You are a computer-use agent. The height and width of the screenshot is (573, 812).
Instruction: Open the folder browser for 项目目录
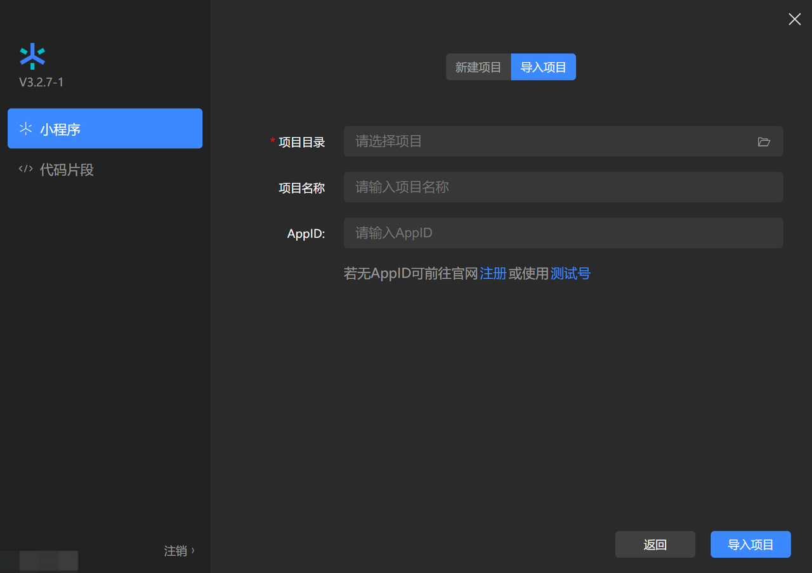(764, 142)
